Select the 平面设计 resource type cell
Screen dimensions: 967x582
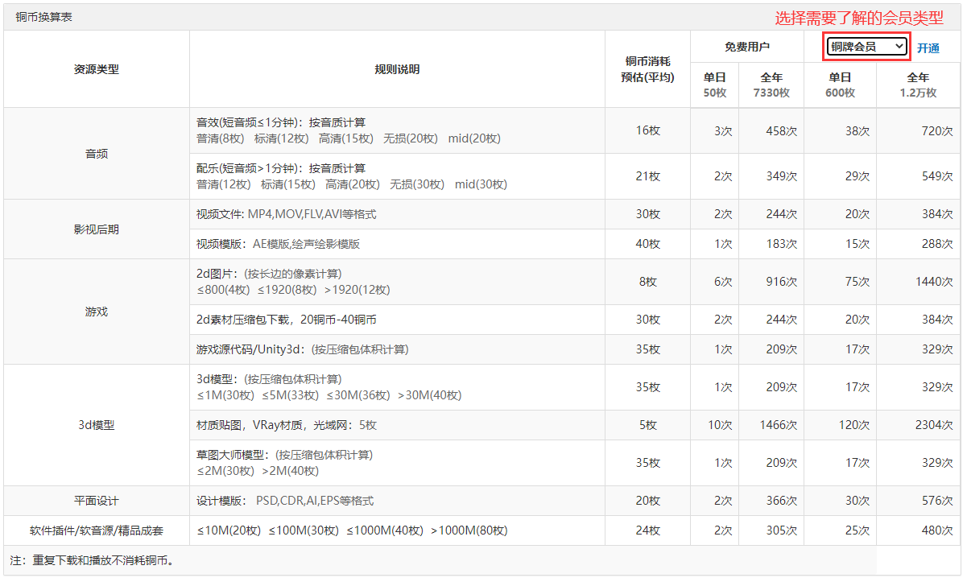tap(97, 501)
